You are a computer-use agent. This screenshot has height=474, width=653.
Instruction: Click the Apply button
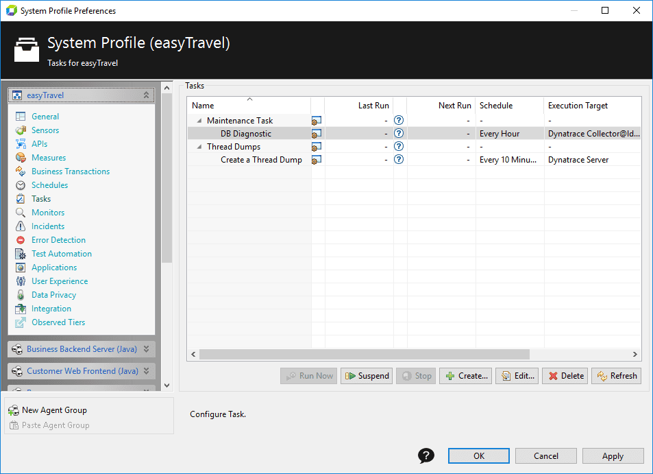pos(613,456)
